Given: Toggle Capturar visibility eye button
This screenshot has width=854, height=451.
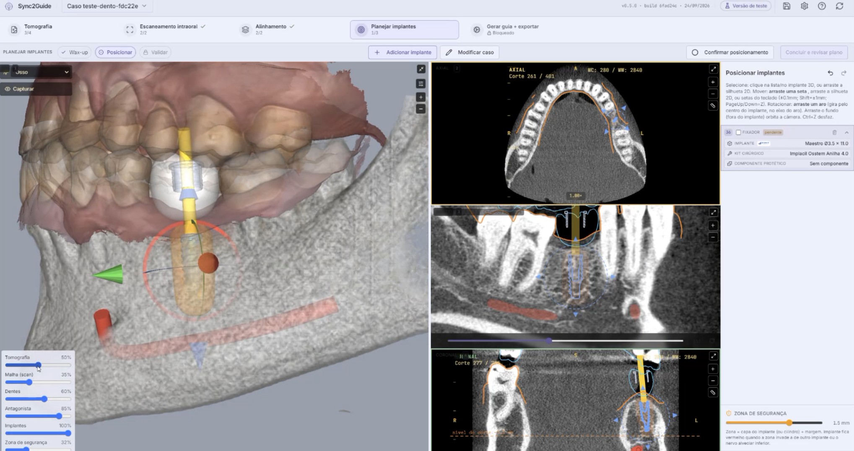Looking at the screenshot, I should tap(36, 89).
